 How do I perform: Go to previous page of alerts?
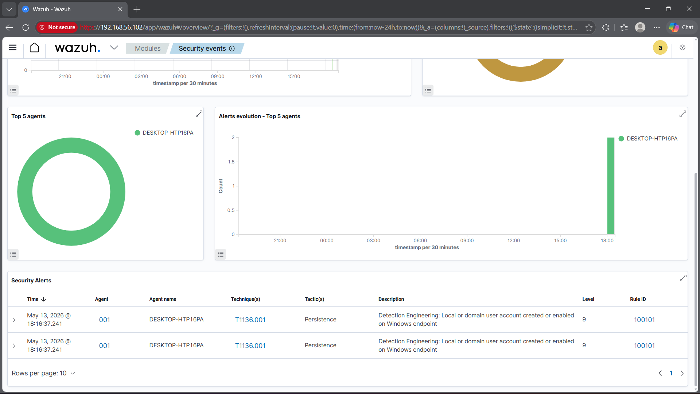click(660, 373)
